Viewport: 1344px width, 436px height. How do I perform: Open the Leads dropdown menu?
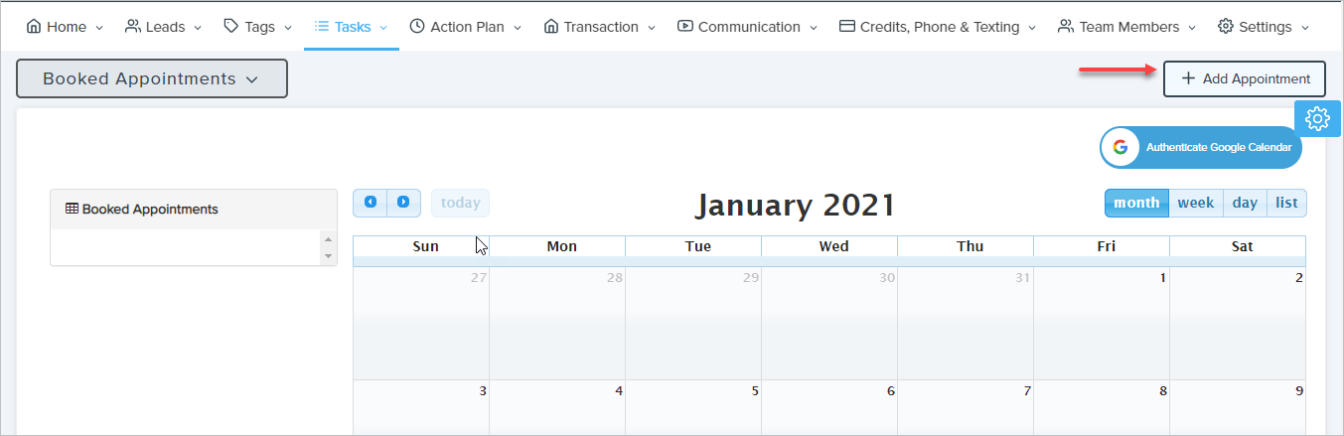(x=163, y=27)
